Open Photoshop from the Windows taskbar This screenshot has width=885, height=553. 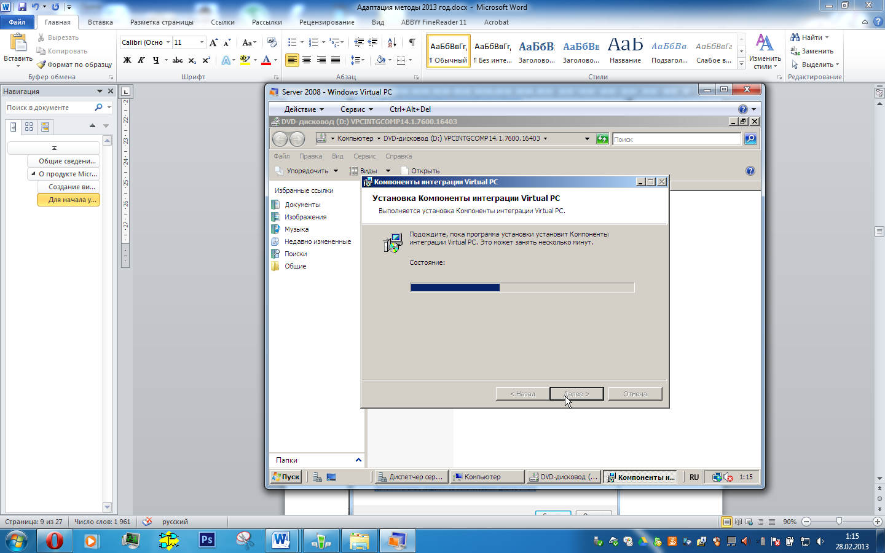207,540
